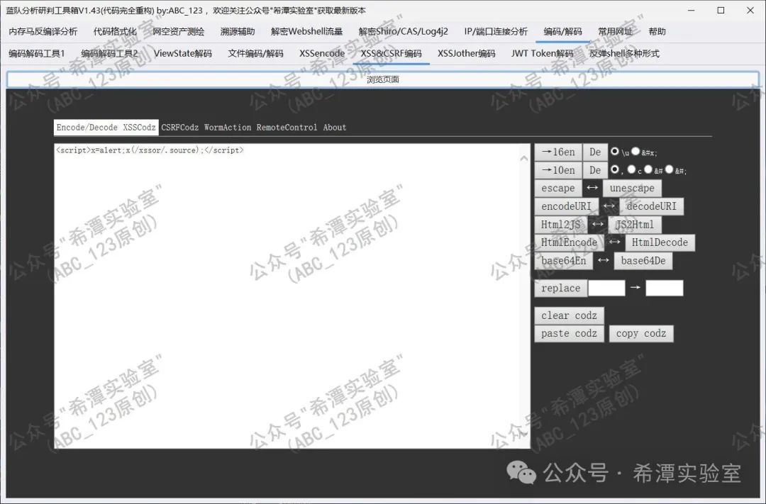This screenshot has height=504, width=766.
Task: Click the HtmlDecode button
Action: (x=660, y=242)
